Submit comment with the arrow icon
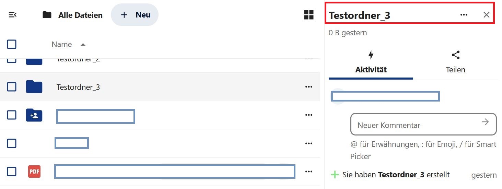The image size is (502, 189). [485, 122]
